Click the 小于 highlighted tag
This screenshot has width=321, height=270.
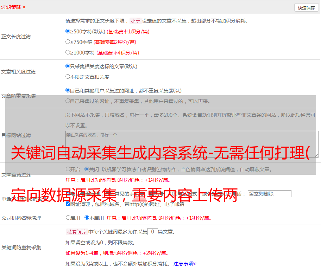(x=136, y=21)
